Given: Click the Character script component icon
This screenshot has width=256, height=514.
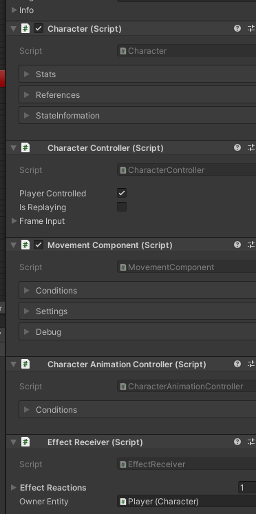Looking at the screenshot, I should pyautogui.click(x=25, y=28).
